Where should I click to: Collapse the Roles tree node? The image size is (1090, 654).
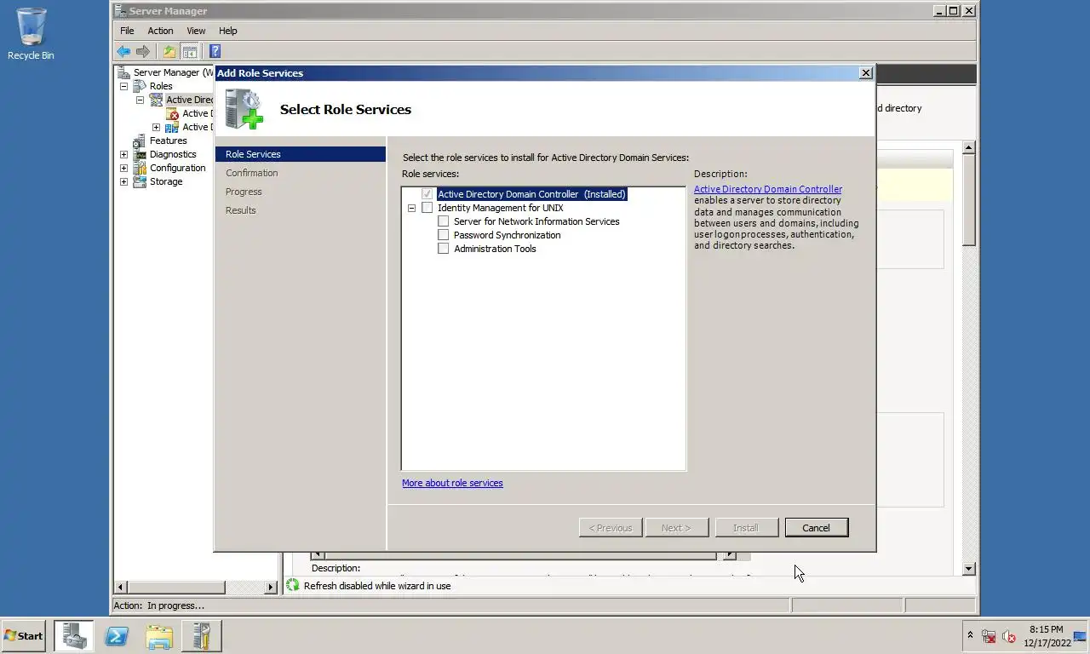coord(123,86)
